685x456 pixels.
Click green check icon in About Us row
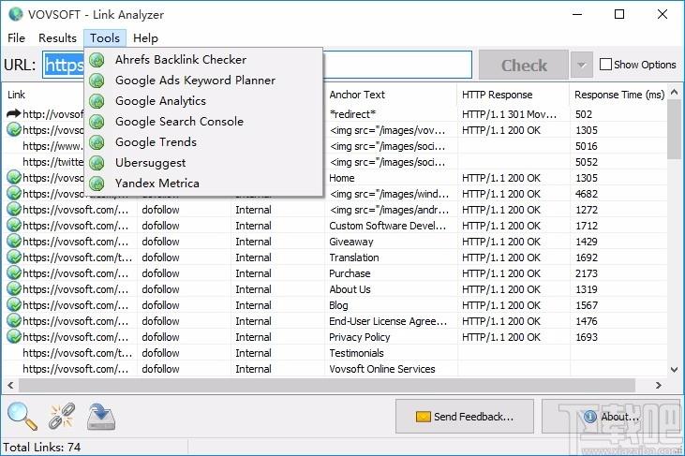click(14, 289)
